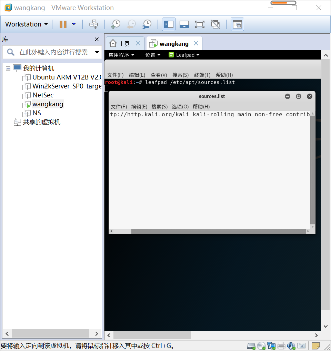This screenshot has width=331, height=351.
Task: Click VM view scroll right arrow
Action: tap(316, 335)
